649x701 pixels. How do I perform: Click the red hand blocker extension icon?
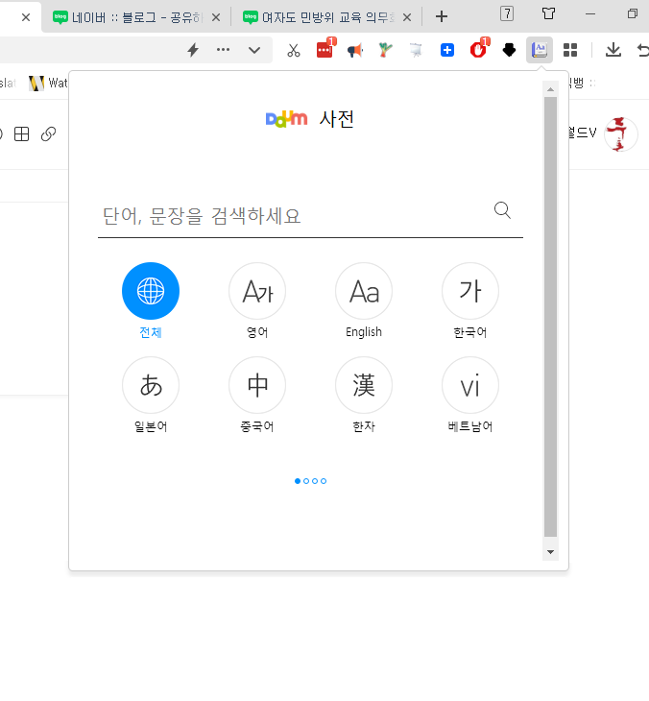click(479, 49)
